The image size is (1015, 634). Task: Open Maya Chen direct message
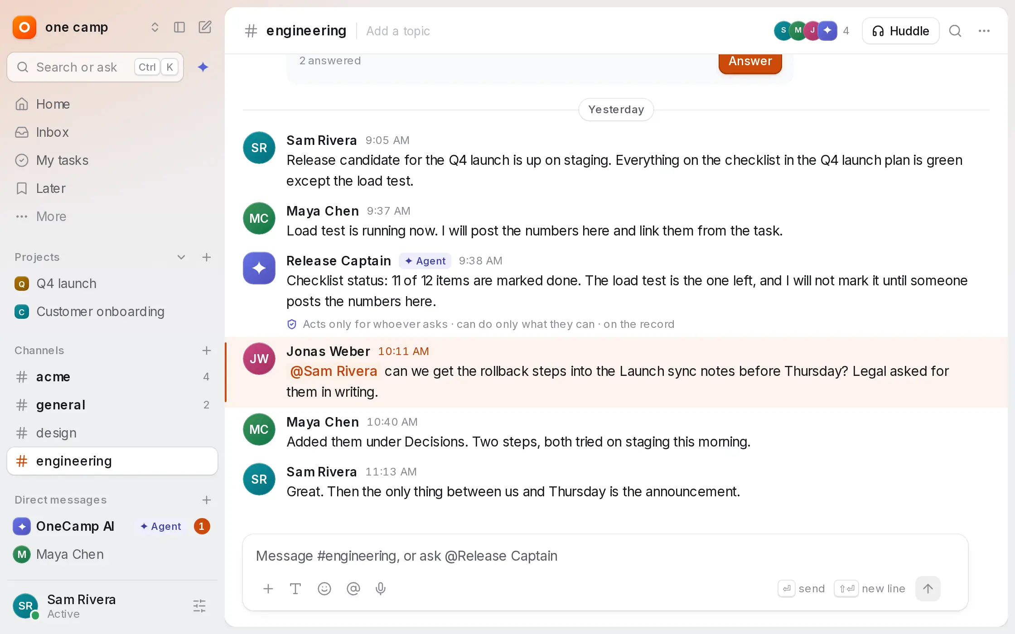[112, 554]
